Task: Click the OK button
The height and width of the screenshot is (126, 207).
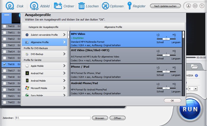Action: point(172,101)
